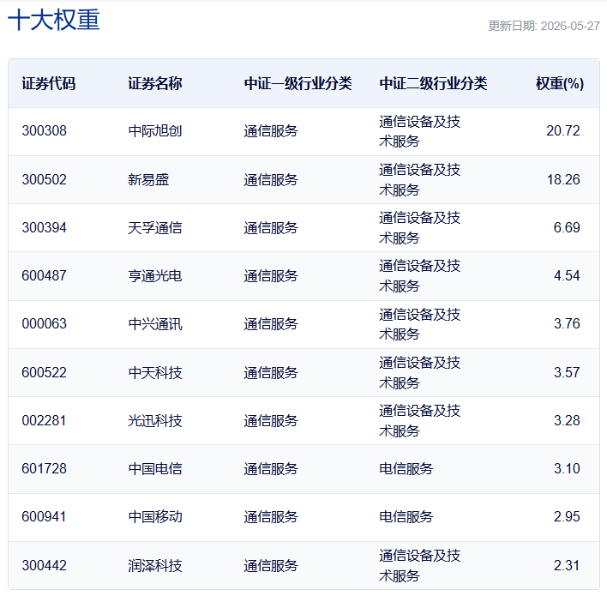607x596 pixels.
Task: Click 电信服务 in the 中国电信 row
Action: pyautogui.click(x=406, y=468)
